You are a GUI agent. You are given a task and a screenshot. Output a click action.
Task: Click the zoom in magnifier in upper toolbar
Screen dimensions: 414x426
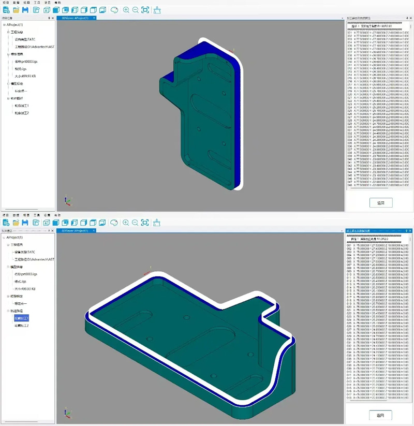[x=126, y=10]
